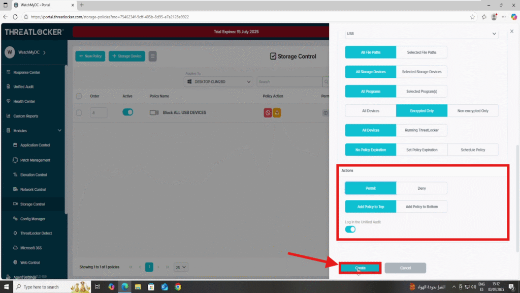Screen dimensions: 520x293
Task: Check the select-all policies checkbox
Action: pos(79,96)
